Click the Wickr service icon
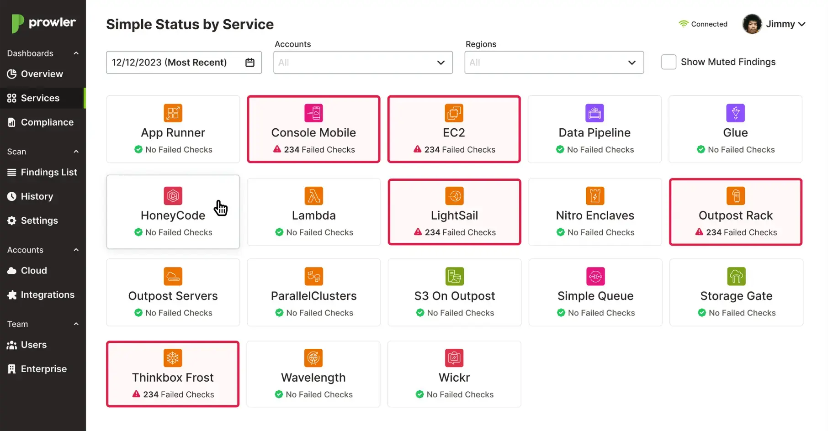 (454, 358)
